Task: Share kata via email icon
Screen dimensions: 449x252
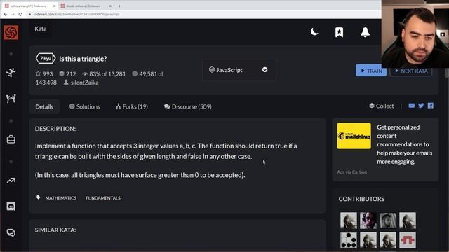Action: click(x=412, y=106)
